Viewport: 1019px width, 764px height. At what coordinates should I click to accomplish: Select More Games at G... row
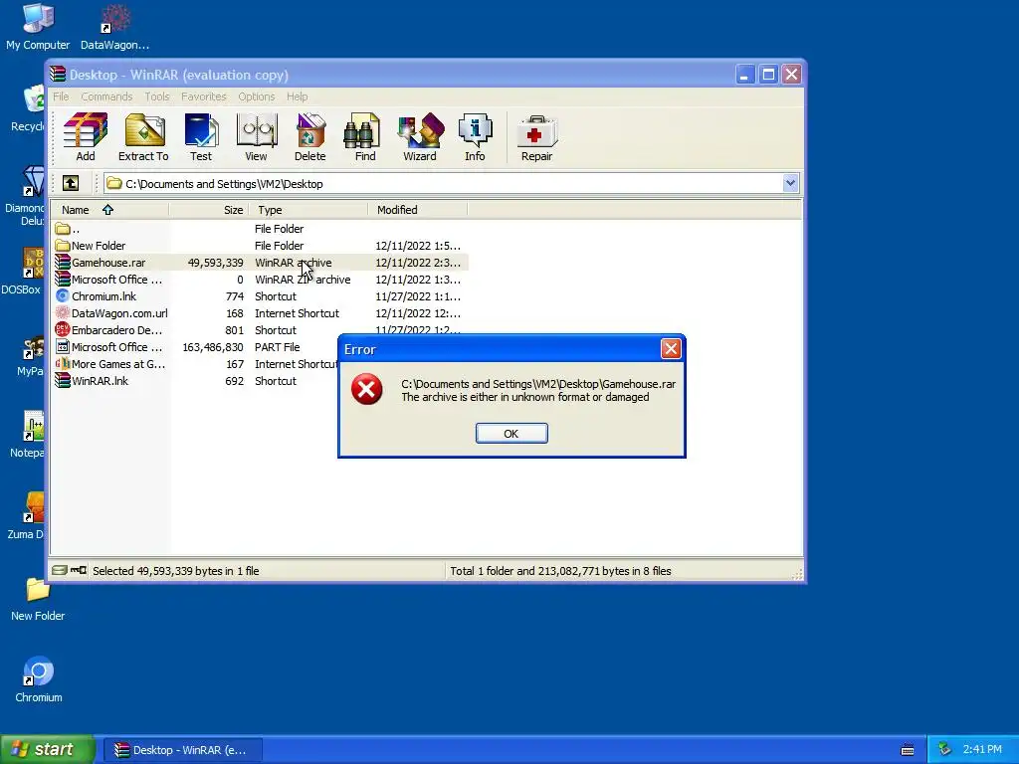[x=195, y=364]
